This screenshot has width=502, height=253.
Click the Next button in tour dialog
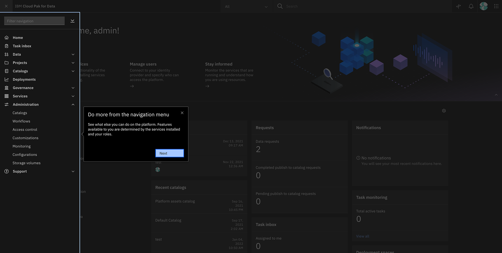coord(169,153)
